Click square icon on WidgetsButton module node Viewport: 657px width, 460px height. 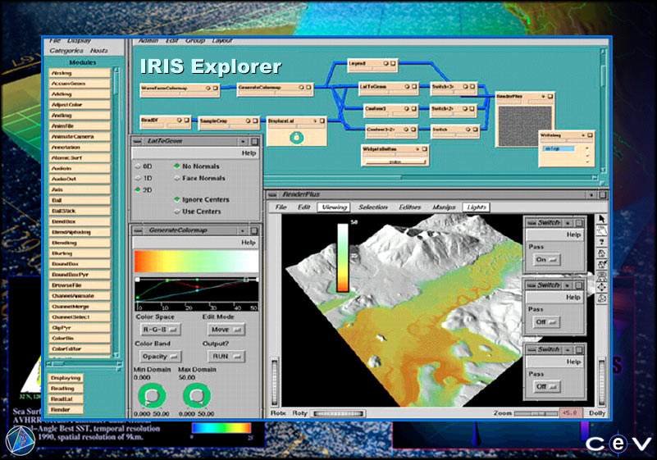(424, 148)
